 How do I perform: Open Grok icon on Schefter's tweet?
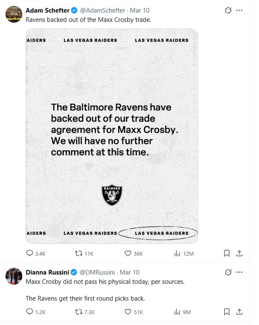click(228, 10)
